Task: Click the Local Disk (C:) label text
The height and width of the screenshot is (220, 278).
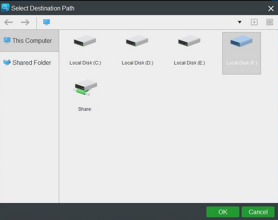Action: [x=85, y=63]
